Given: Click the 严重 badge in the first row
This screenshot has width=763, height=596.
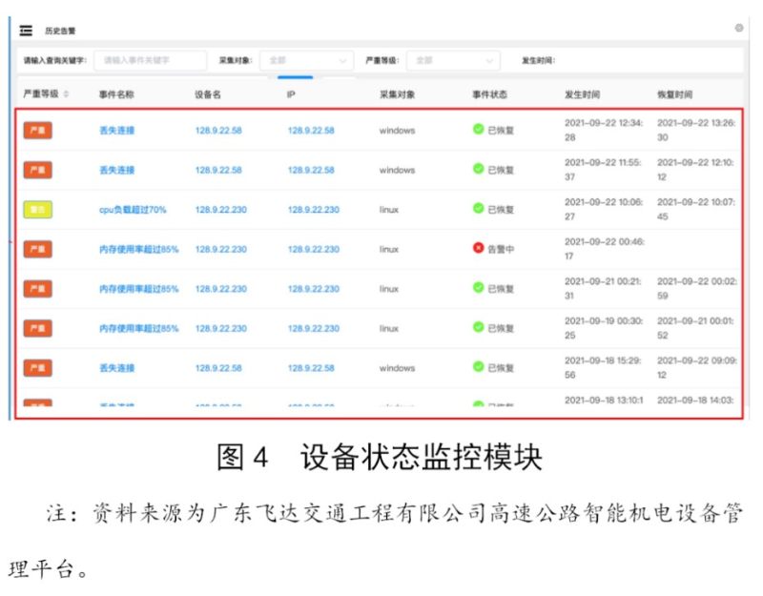Looking at the screenshot, I should pos(38,131).
